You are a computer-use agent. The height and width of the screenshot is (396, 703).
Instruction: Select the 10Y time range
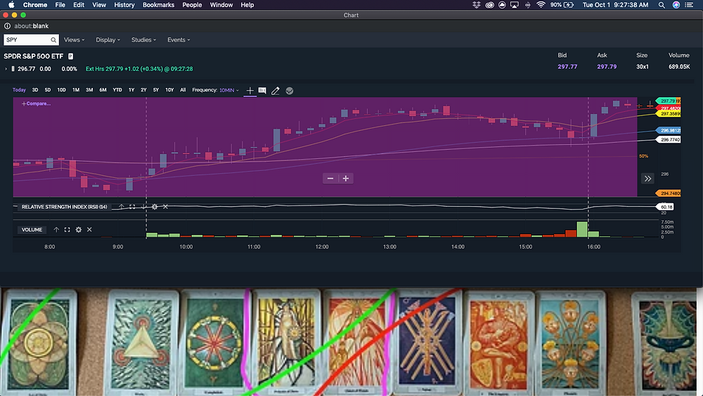point(169,90)
